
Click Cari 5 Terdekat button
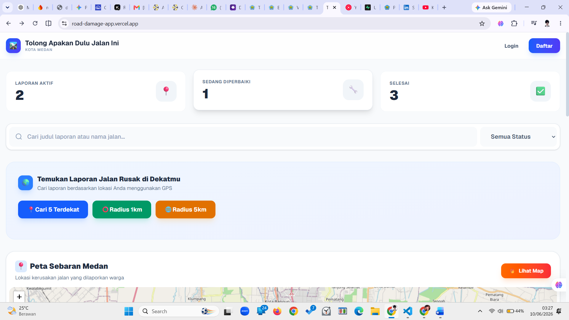pyautogui.click(x=53, y=209)
